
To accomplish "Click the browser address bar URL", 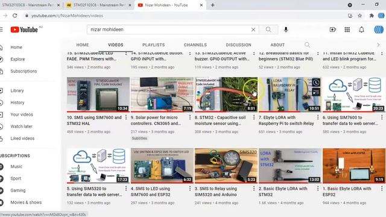I will click(67, 16).
